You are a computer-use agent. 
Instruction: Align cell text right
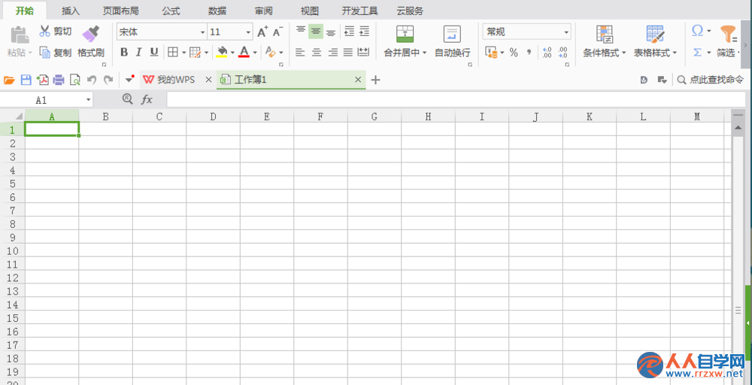point(333,52)
